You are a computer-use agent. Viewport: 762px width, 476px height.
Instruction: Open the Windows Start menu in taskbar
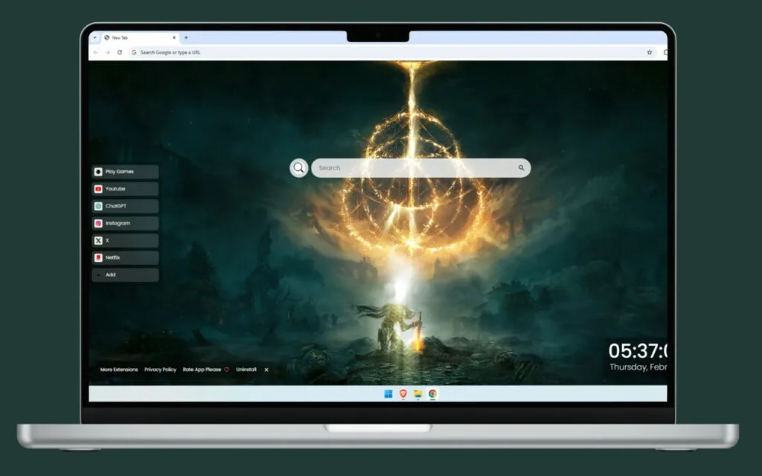click(388, 394)
